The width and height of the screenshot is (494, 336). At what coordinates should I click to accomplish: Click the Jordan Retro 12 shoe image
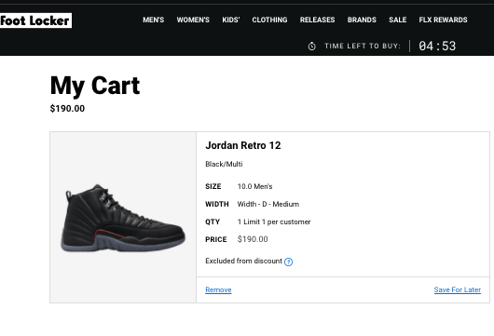click(x=123, y=218)
